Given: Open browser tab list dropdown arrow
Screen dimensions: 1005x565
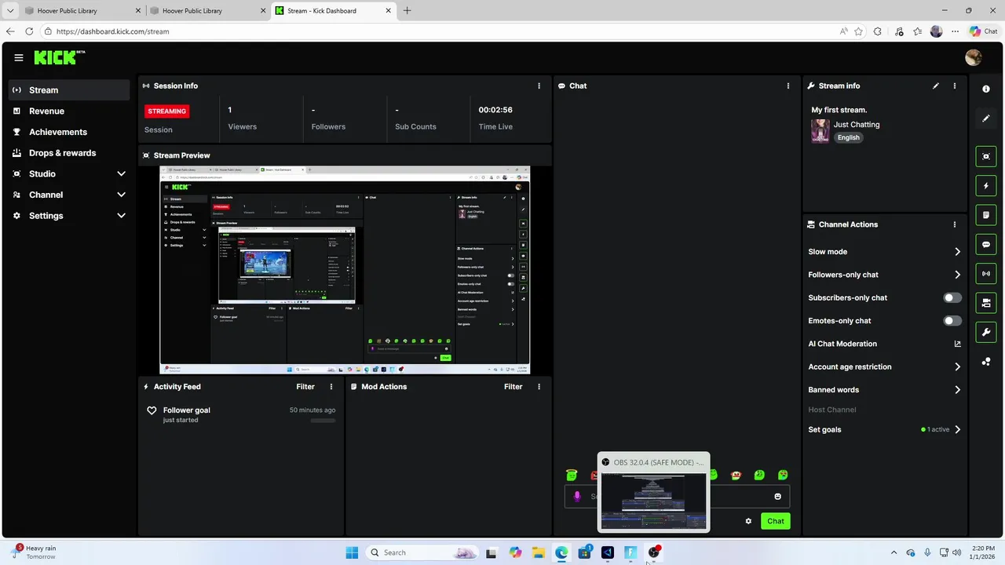Looking at the screenshot, I should pos(10,11).
